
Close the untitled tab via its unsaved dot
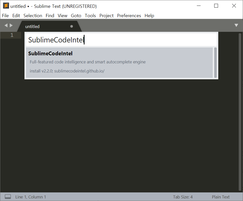click(x=71, y=26)
